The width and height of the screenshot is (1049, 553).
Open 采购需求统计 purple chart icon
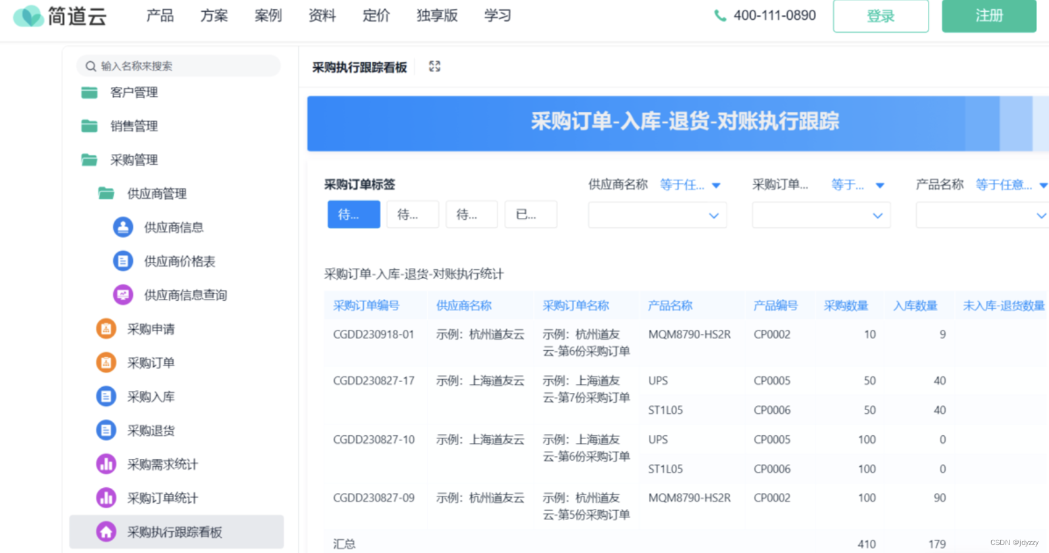[x=106, y=464]
